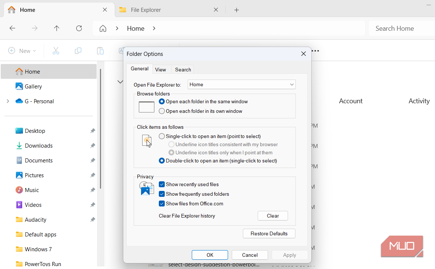Refresh the current folder view

click(79, 28)
